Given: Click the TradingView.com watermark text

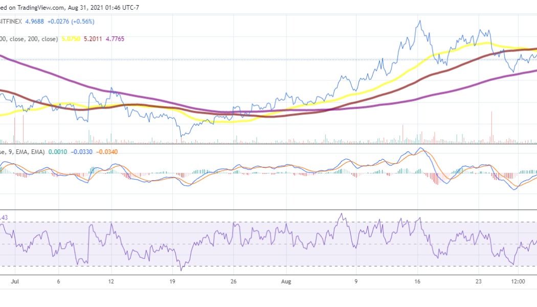Looking at the screenshot, I should click(x=38, y=8).
